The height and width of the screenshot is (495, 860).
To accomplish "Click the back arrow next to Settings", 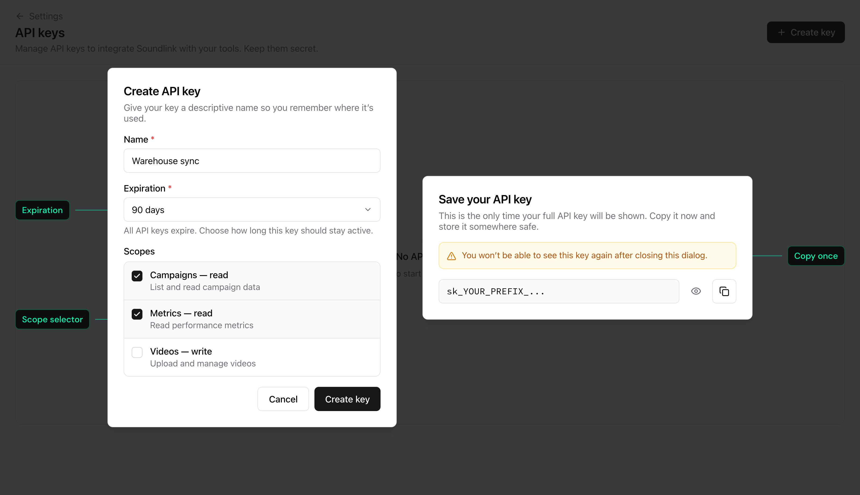I will pos(20,16).
